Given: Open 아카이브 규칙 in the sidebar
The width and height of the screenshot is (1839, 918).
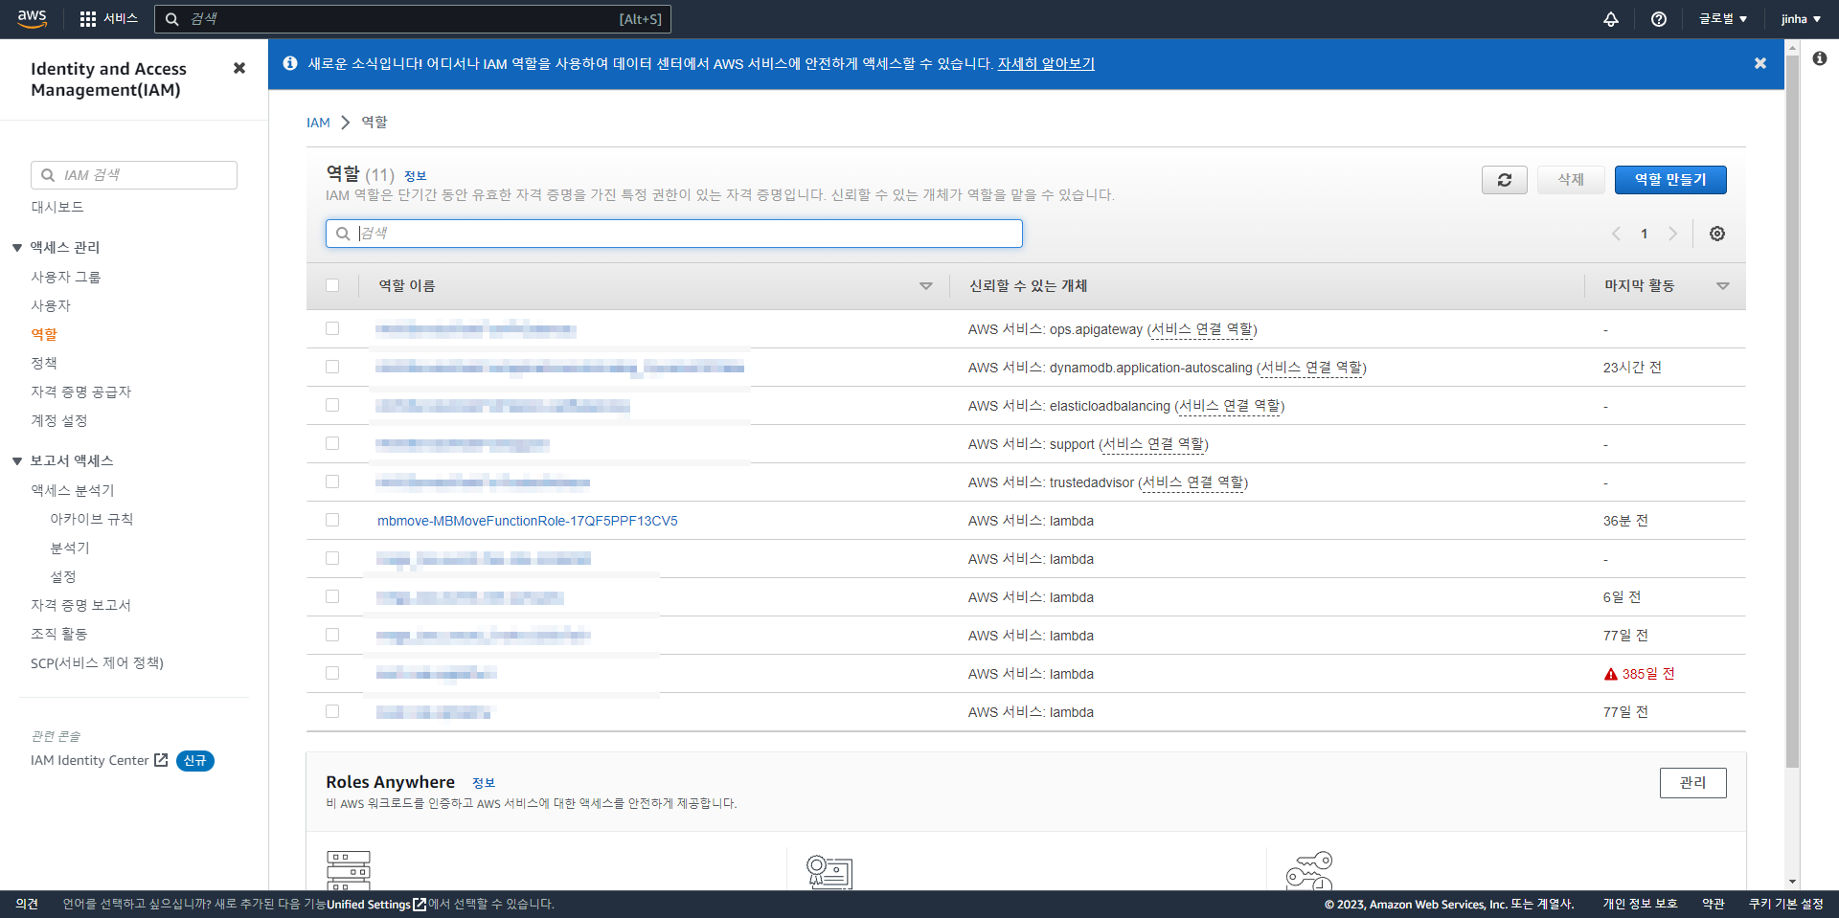Looking at the screenshot, I should point(92,519).
